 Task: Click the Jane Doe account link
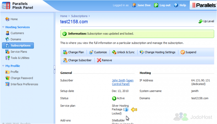[x=144, y=5]
